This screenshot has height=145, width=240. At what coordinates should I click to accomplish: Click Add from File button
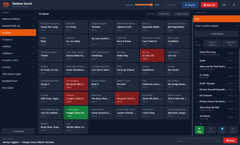[x=230, y=44]
